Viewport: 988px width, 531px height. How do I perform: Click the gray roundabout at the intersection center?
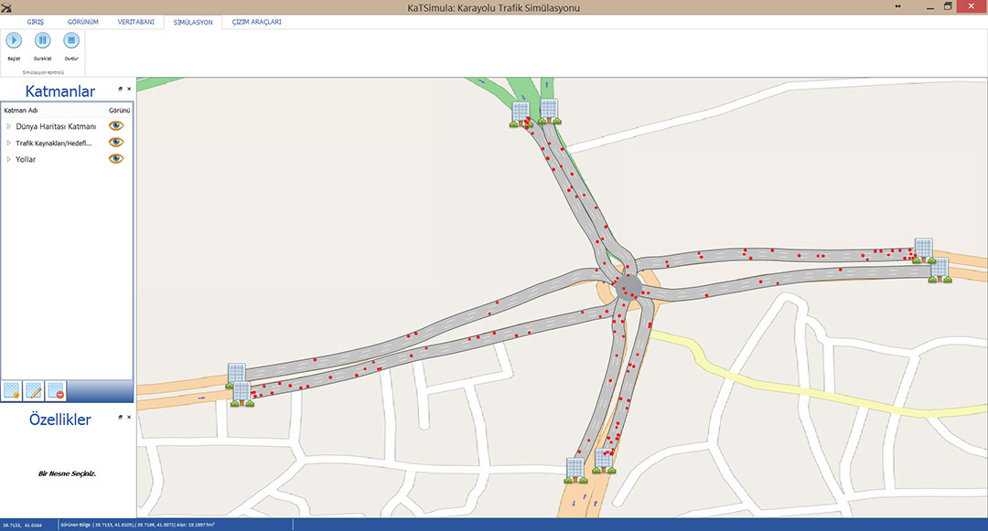[x=629, y=284]
